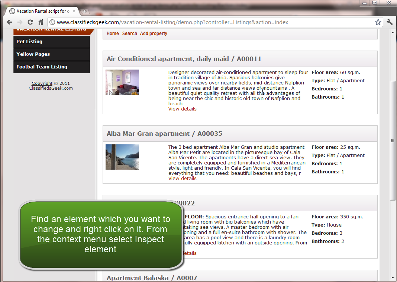397x282 pixels.
Task: Open the Pet Listing sidebar item
Action: [52, 42]
